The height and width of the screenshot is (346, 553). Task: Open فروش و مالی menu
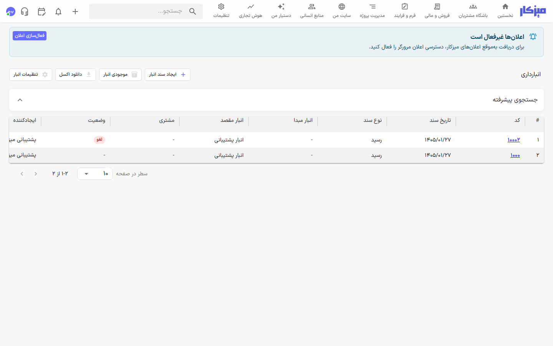[437, 11]
